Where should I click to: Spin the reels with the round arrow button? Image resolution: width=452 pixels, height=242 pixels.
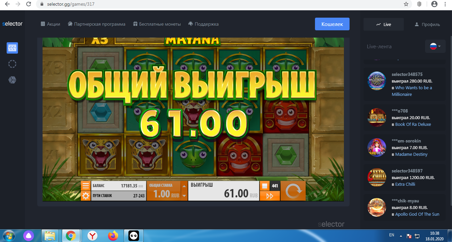pyautogui.click(x=293, y=191)
